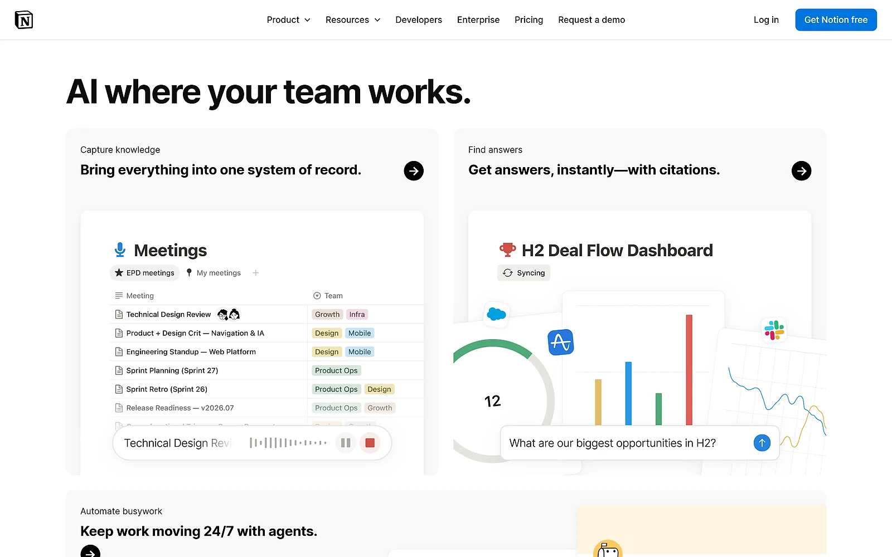Click the page icon beside Sprint Retro
This screenshot has height=557, width=892.
tap(119, 389)
